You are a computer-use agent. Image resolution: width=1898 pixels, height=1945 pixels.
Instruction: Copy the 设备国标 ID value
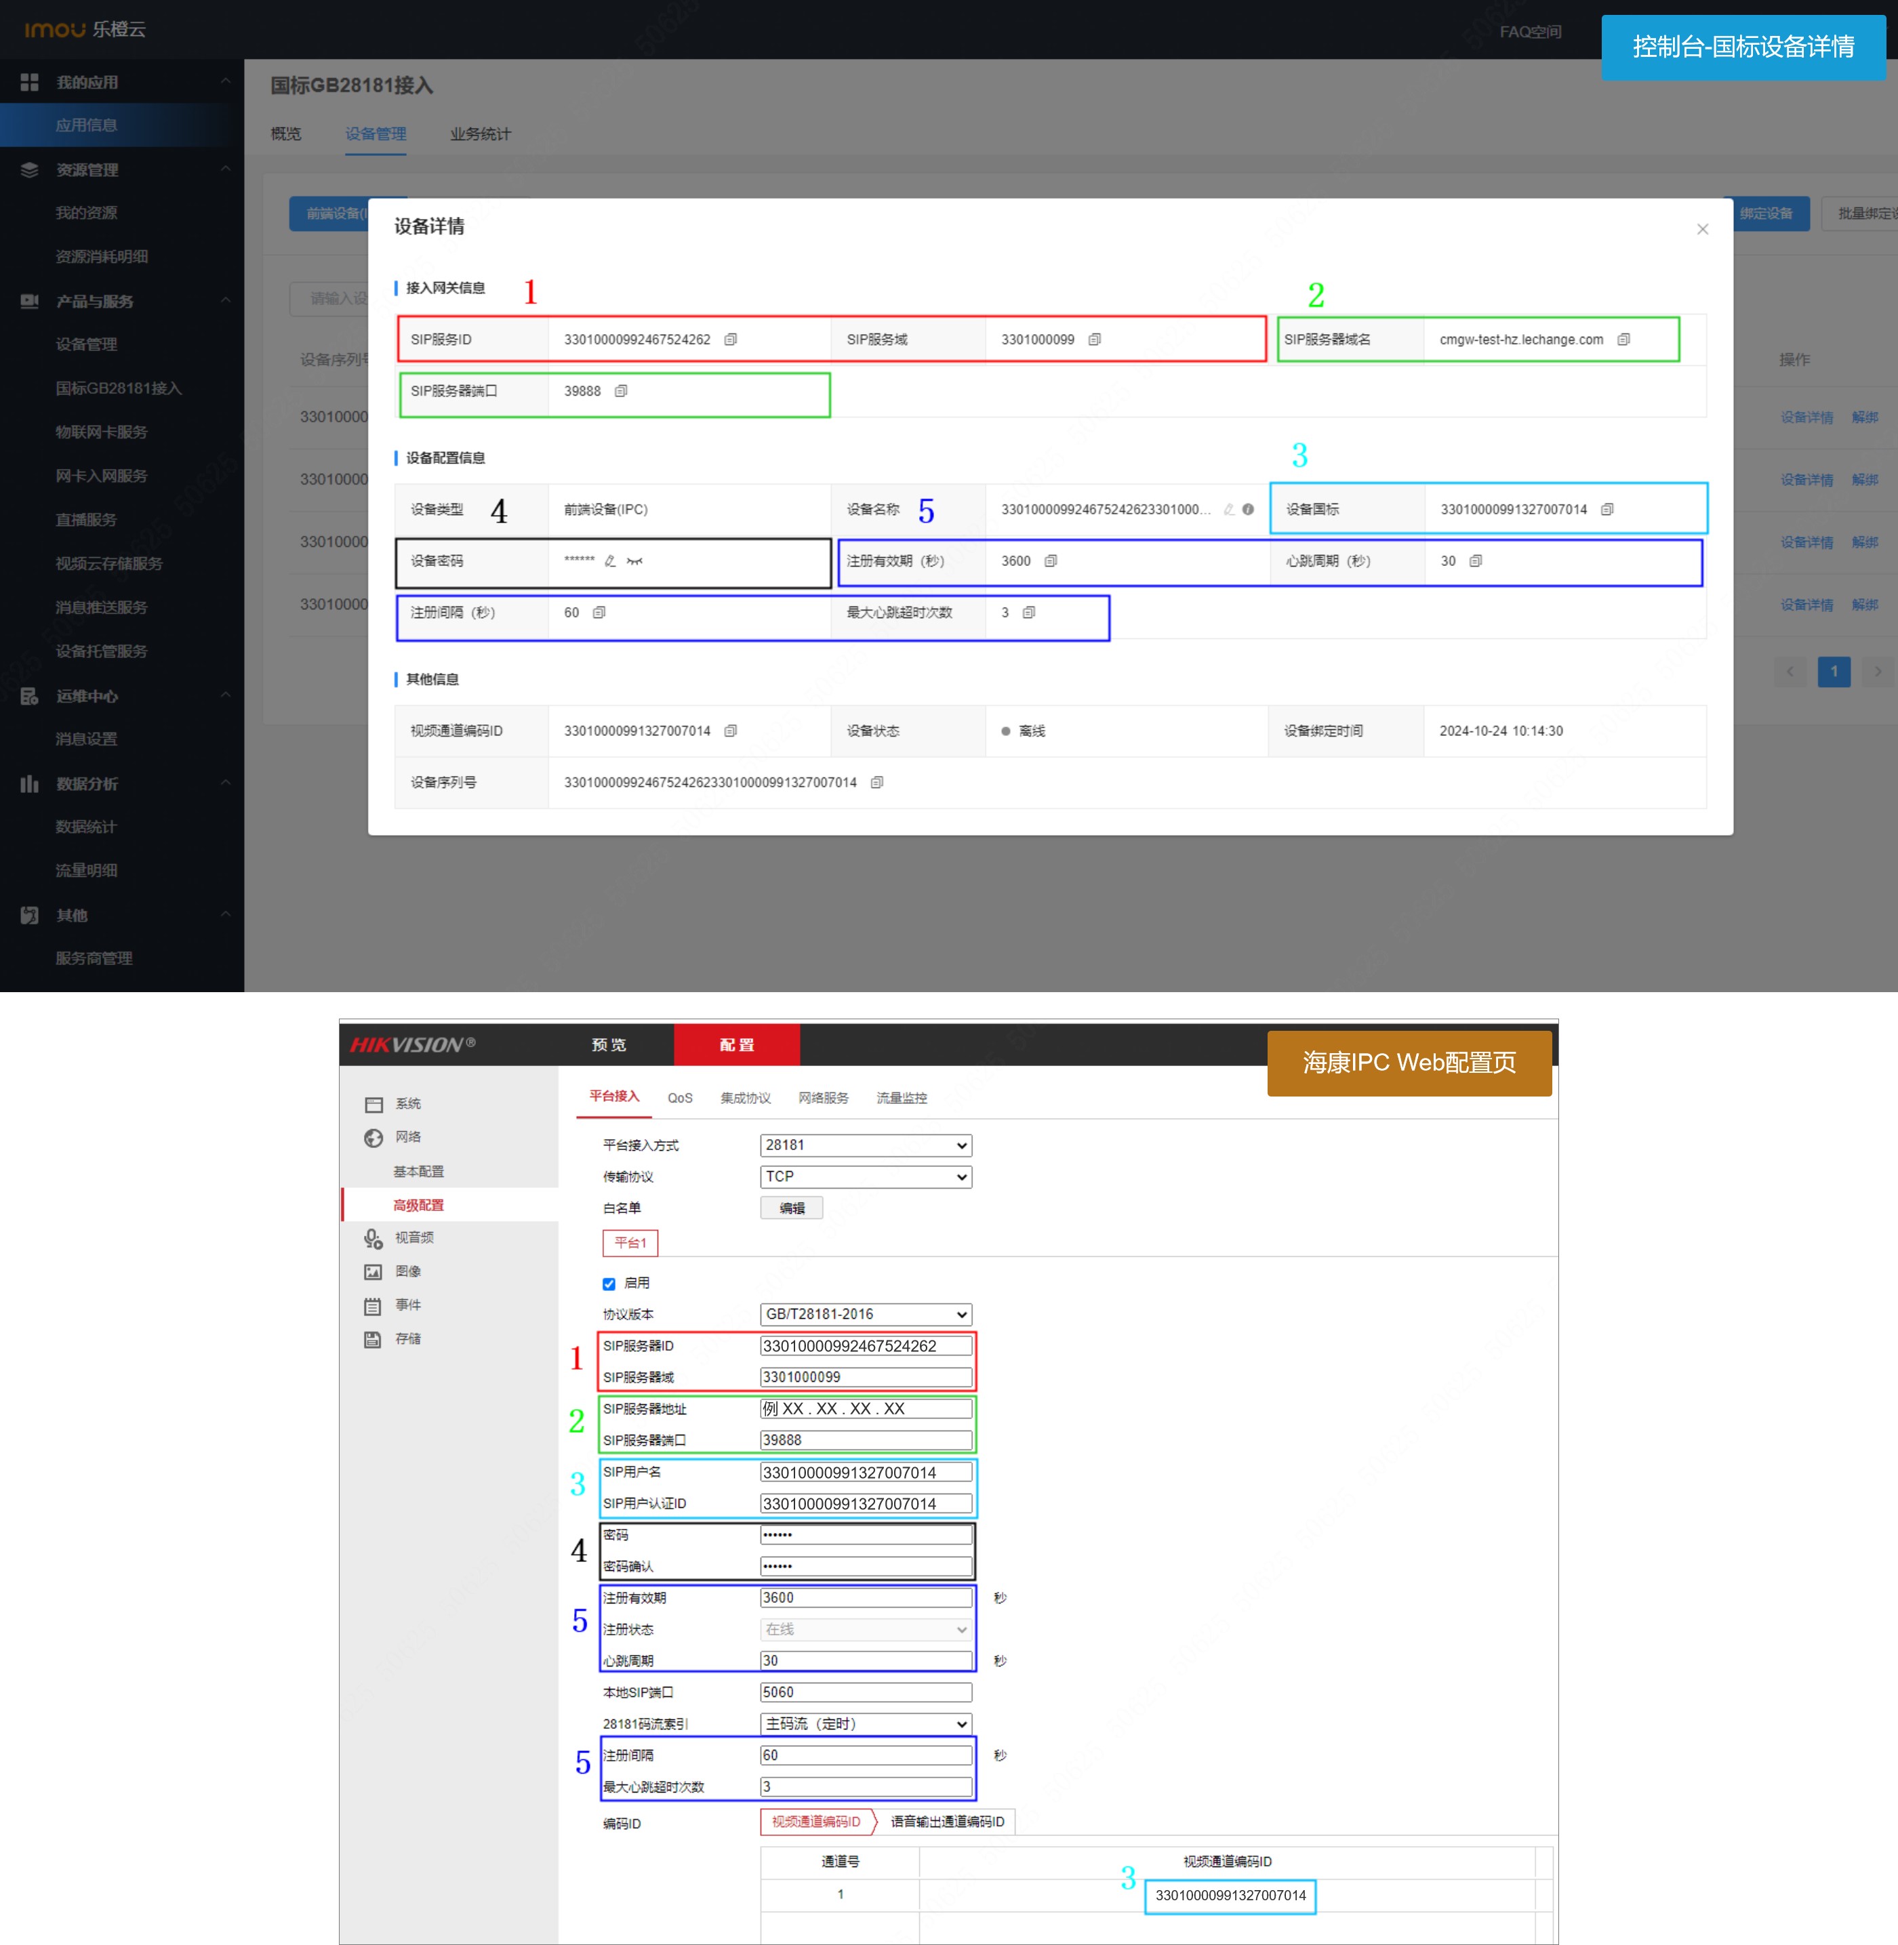click(x=1607, y=510)
